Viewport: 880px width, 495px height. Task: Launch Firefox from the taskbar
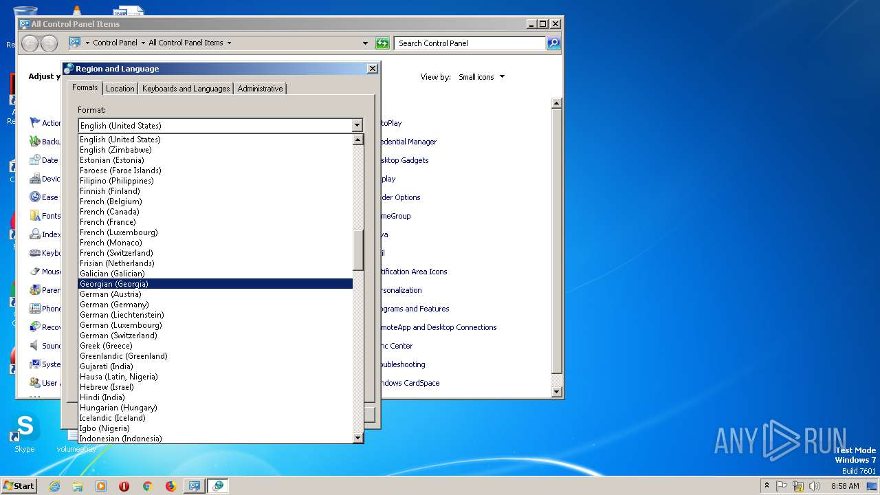point(170,486)
